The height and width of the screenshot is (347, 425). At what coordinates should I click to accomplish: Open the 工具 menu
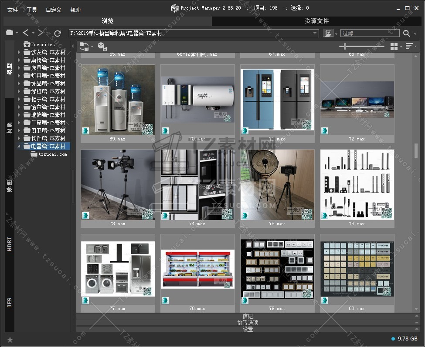point(32,10)
